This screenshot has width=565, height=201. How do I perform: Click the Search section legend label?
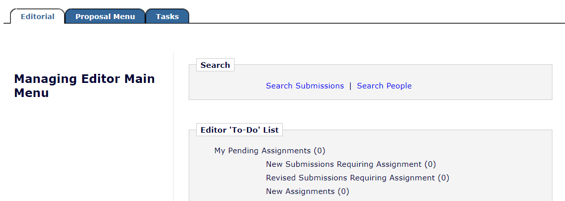215,65
